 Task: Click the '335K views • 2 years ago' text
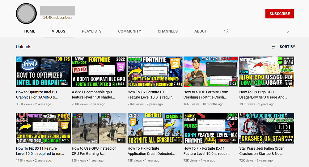pyautogui.click(x=33, y=104)
